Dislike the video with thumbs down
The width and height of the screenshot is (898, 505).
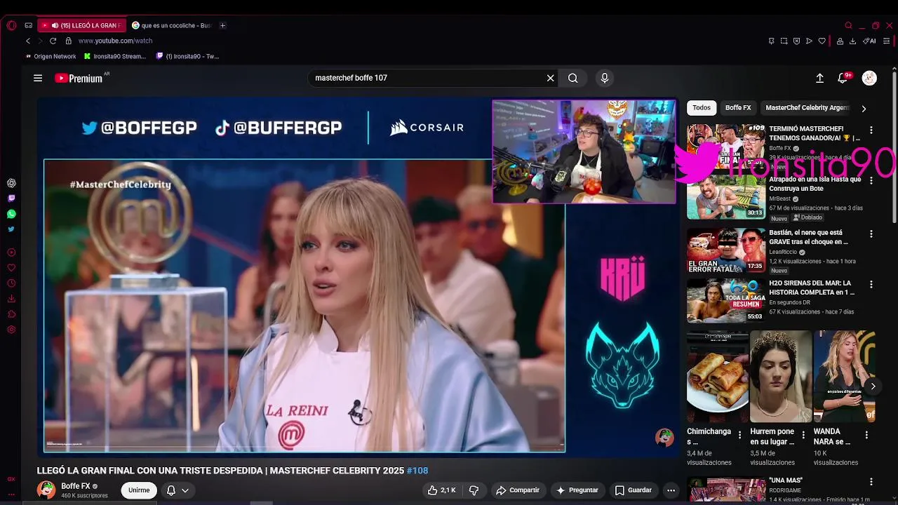point(474,490)
